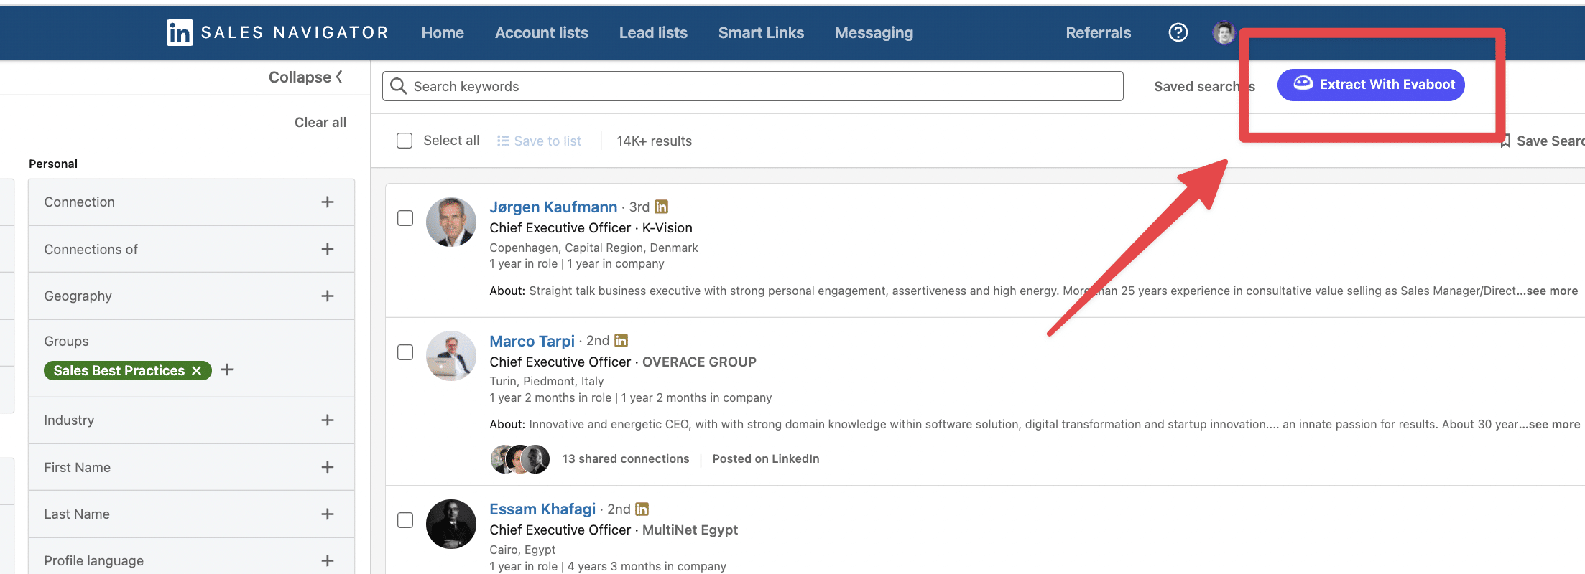The width and height of the screenshot is (1585, 574).
Task: Open Messaging in navigation
Action: point(874,32)
